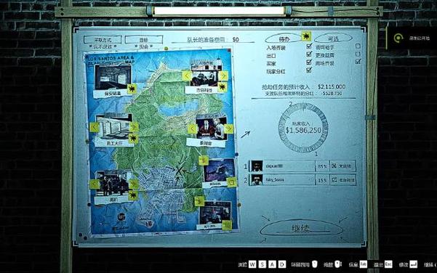Open the 可选 tab
This screenshot has height=273, width=437.
pyautogui.click(x=333, y=38)
